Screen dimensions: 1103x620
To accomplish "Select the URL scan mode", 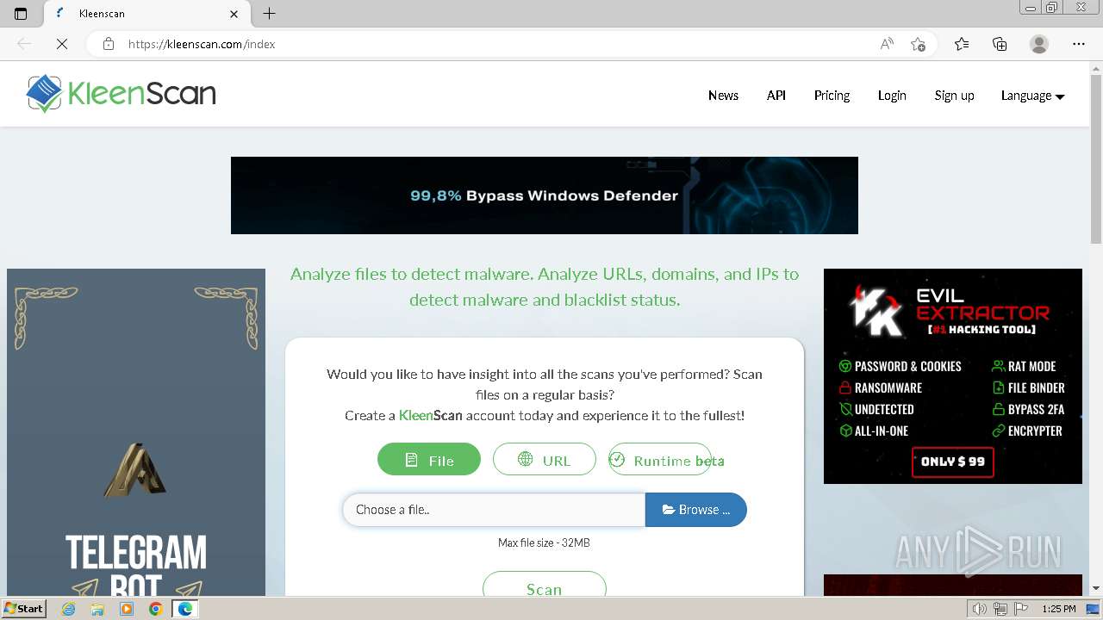I will 545,460.
